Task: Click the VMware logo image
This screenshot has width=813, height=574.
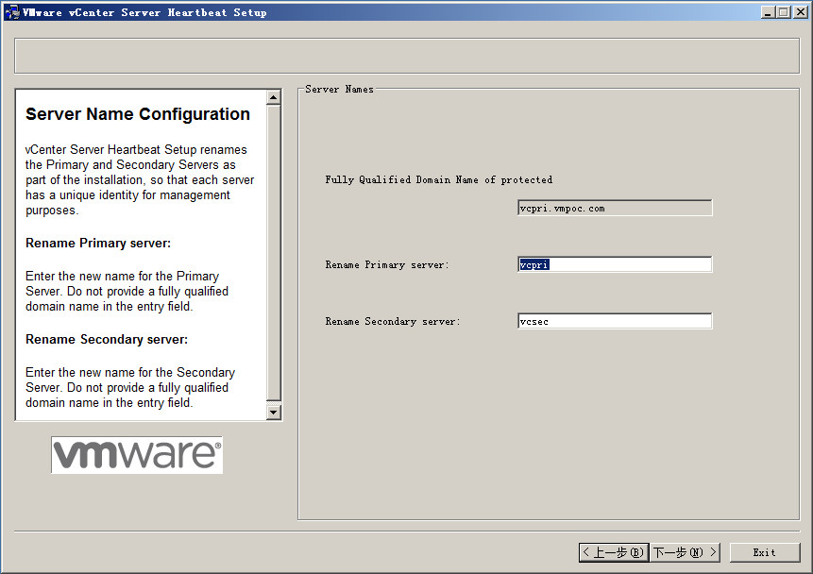Action: 137,455
